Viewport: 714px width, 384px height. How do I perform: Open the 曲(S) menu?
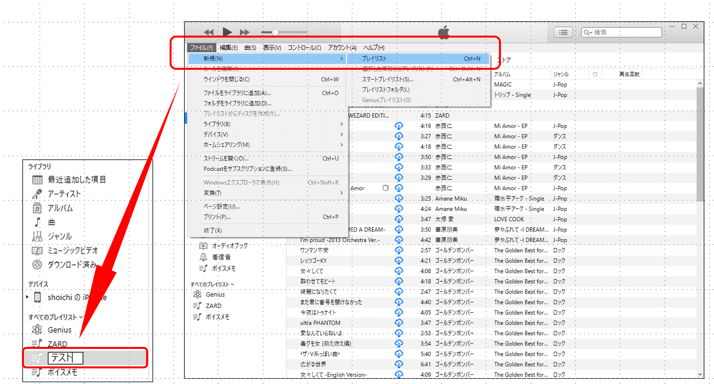coord(250,47)
